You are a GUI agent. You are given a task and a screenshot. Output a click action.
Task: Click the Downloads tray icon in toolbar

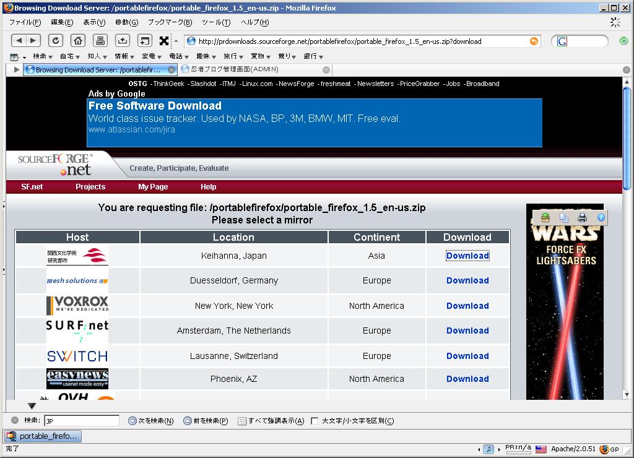coord(123,40)
